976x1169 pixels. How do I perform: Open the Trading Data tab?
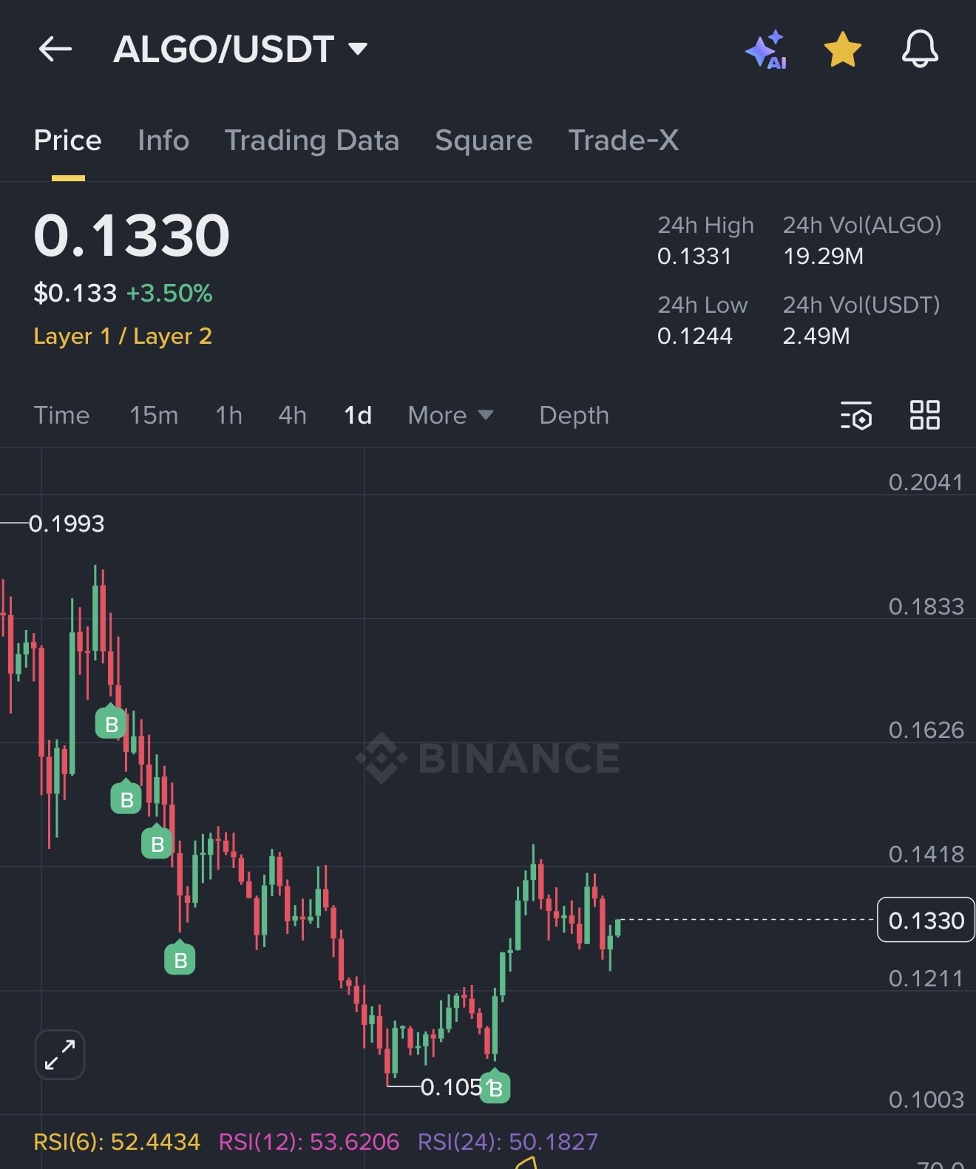(311, 140)
